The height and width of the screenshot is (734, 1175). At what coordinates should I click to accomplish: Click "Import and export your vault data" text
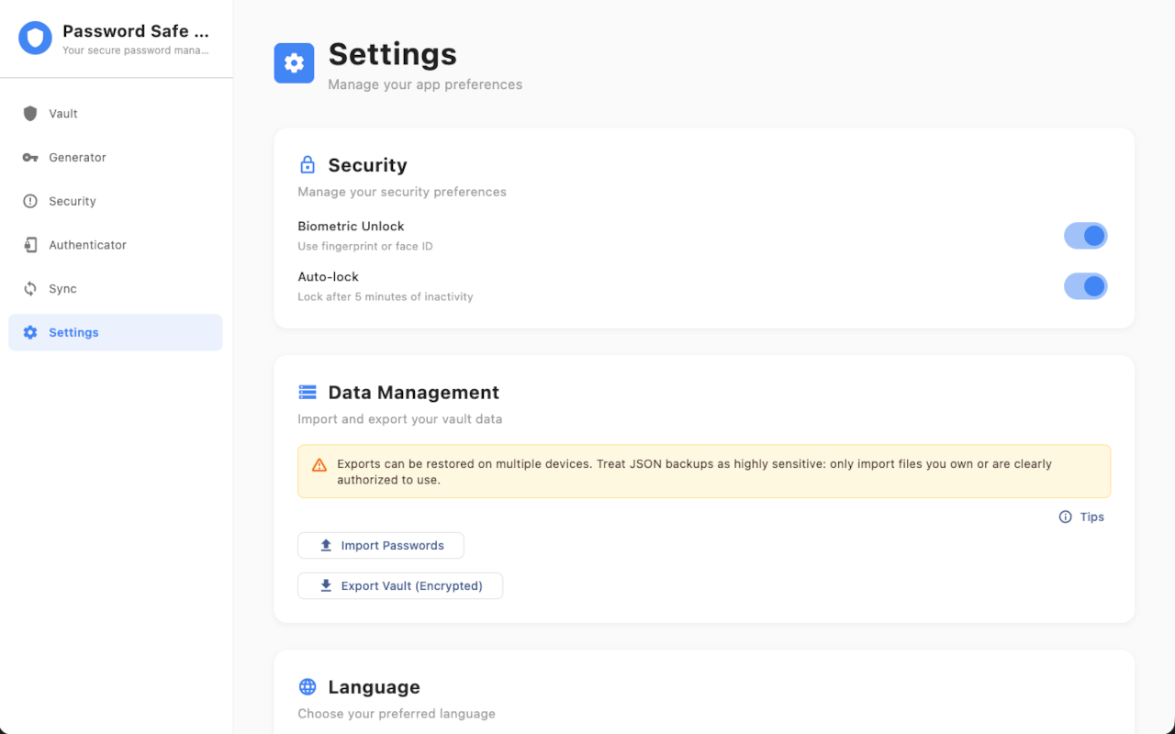tap(400, 419)
